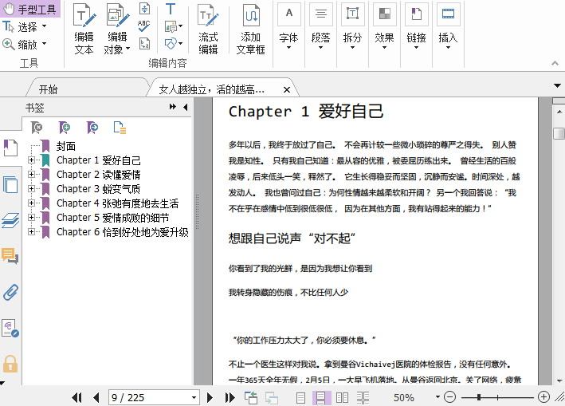
Task: Open the Attachments side panel
Action: [x=10, y=291]
